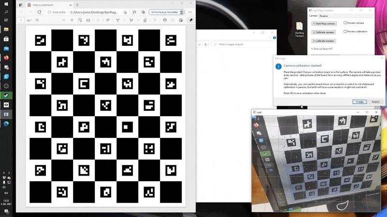This screenshot has width=387, height=217.
Task: Open AprilTag Trackers desktop folder
Action: pos(299,29)
